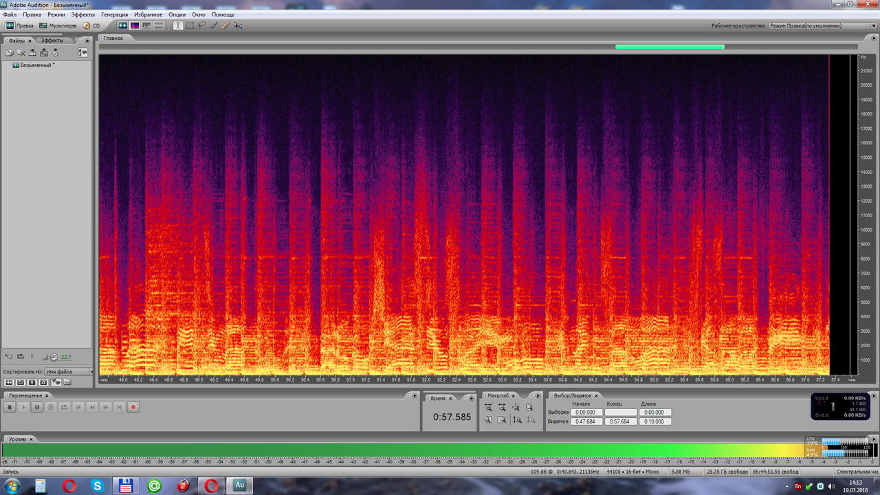Switch to CD view
This screenshot has height=495, width=880.
pos(92,25)
